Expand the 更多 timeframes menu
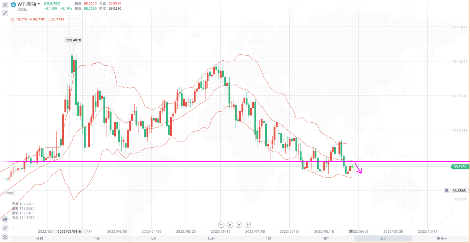 pos(441,239)
